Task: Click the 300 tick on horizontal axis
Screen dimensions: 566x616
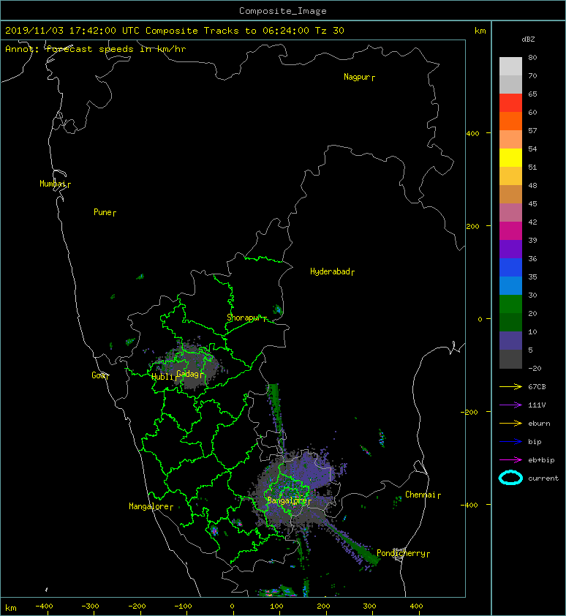Action: coord(370,606)
